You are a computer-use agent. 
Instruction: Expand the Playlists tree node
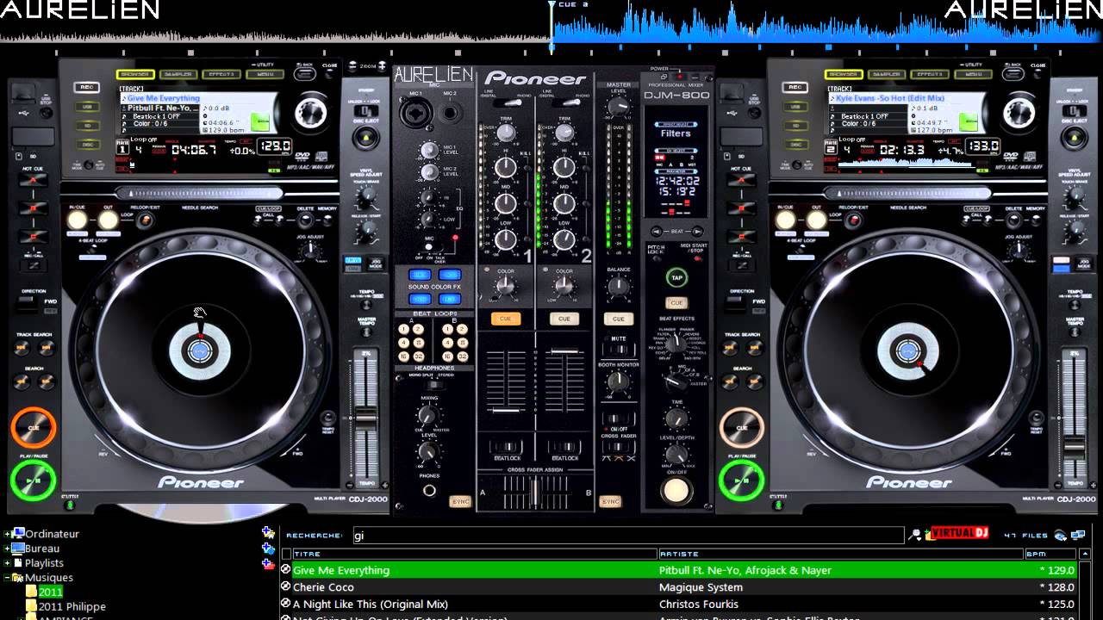pyautogui.click(x=7, y=563)
